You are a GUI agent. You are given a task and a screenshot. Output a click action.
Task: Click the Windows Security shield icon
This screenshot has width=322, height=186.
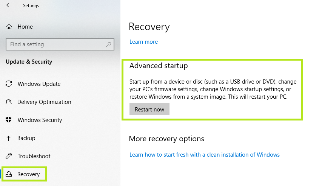(9, 120)
